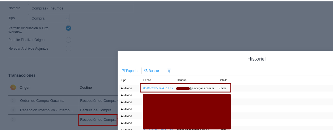Image resolution: width=333 pixels, height=130 pixels.
Task: Select highlighted Recepción de Compra in third row
Action: pos(97,120)
